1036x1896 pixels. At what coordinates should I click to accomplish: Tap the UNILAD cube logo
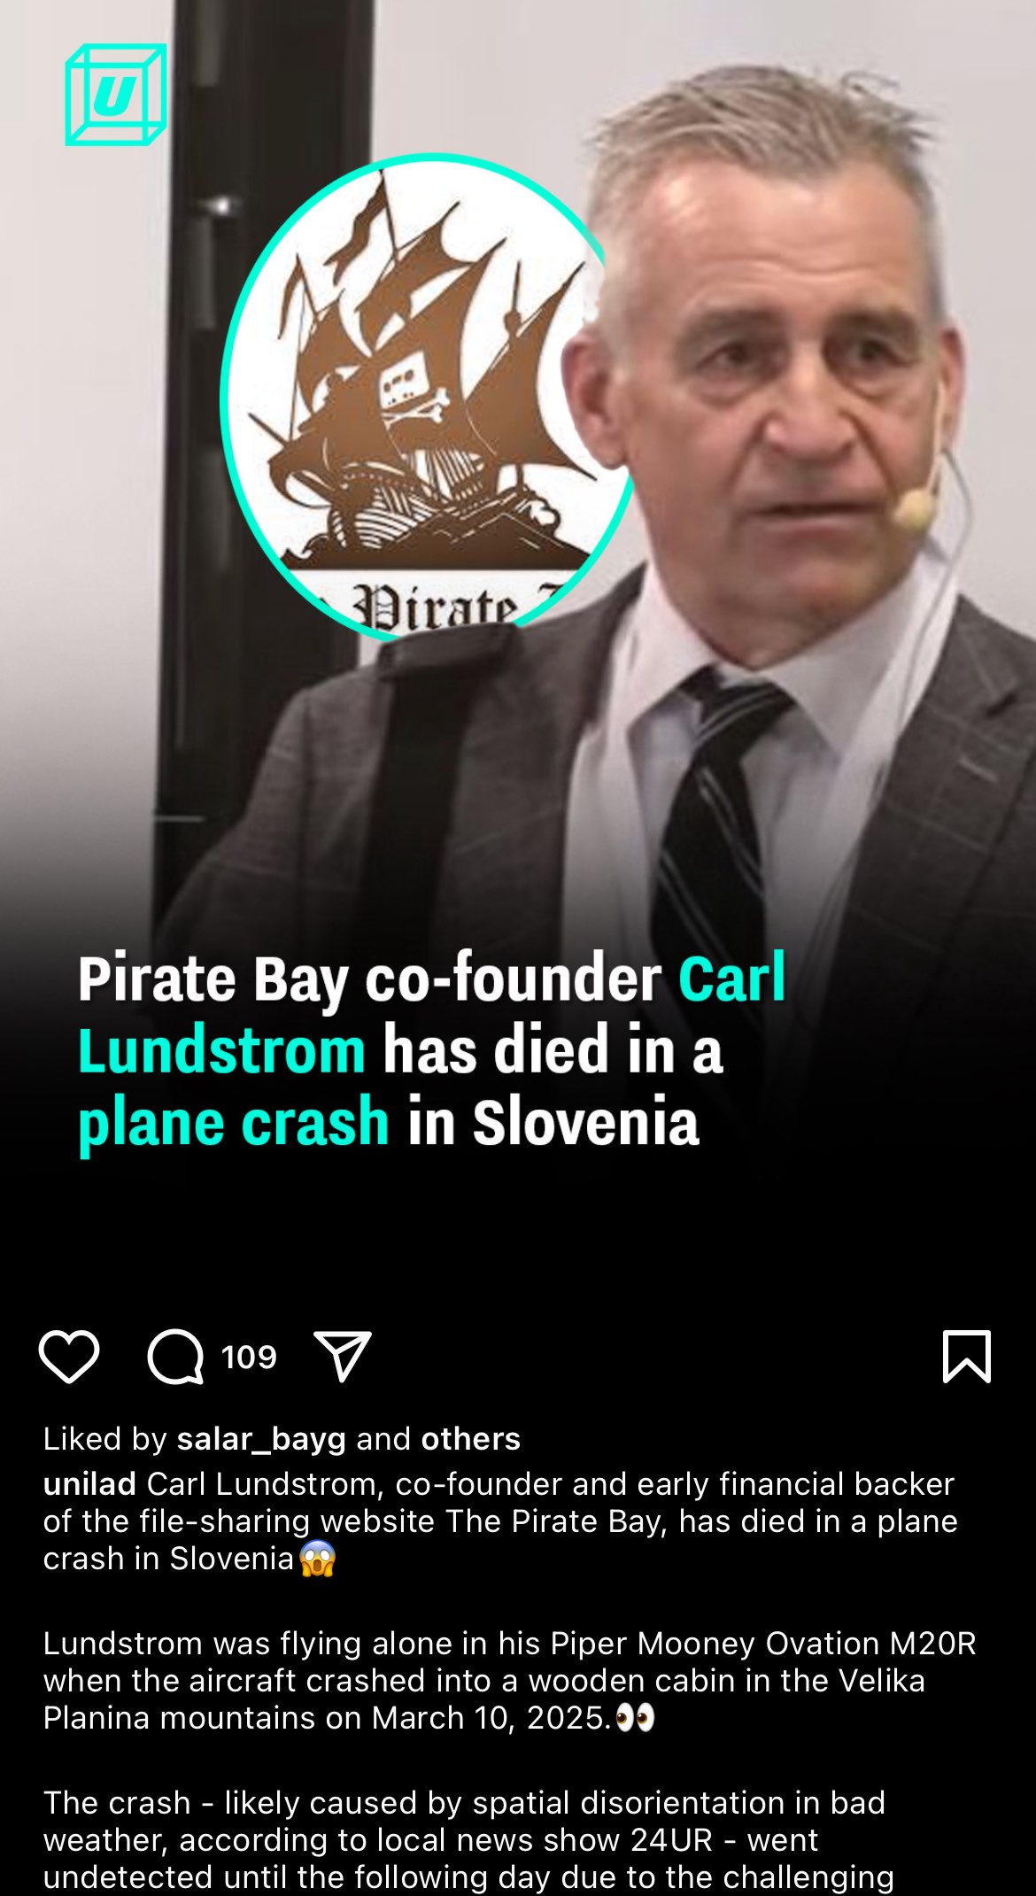point(115,95)
